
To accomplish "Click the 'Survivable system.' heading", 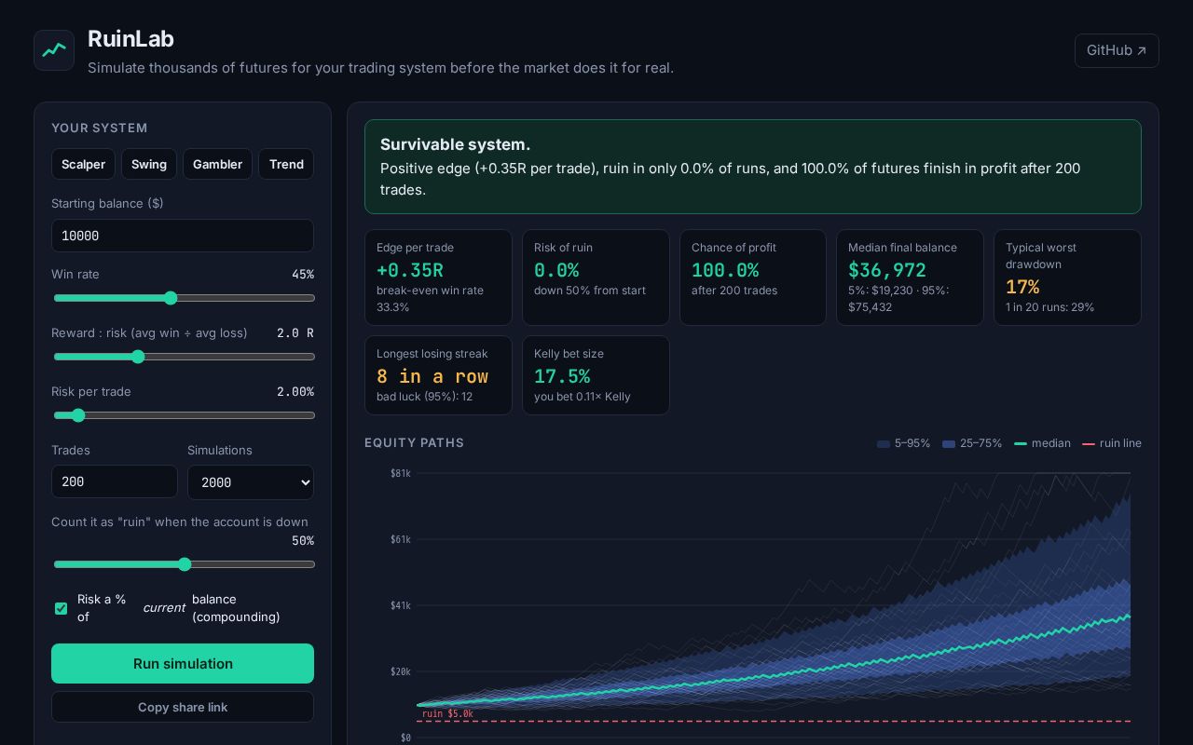I will [x=455, y=144].
